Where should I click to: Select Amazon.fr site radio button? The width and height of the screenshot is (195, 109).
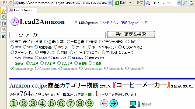click(127, 68)
